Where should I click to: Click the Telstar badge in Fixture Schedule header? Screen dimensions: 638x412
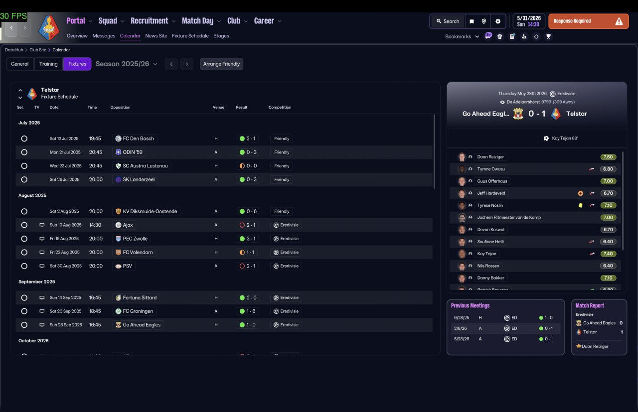click(32, 93)
